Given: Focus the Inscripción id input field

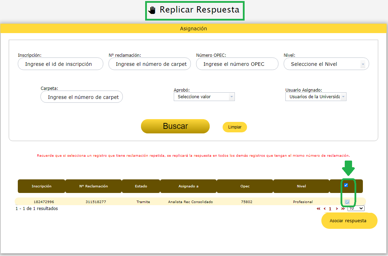Looking at the screenshot, I should pos(60,64).
